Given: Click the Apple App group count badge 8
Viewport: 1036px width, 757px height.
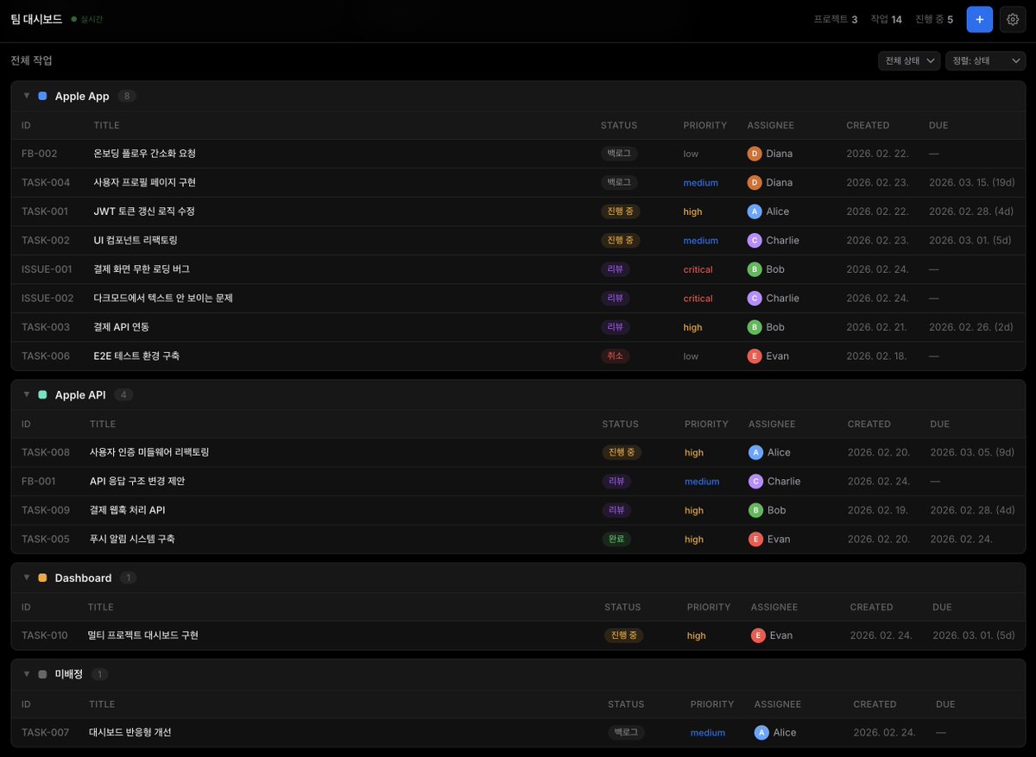Looking at the screenshot, I should 127,96.
